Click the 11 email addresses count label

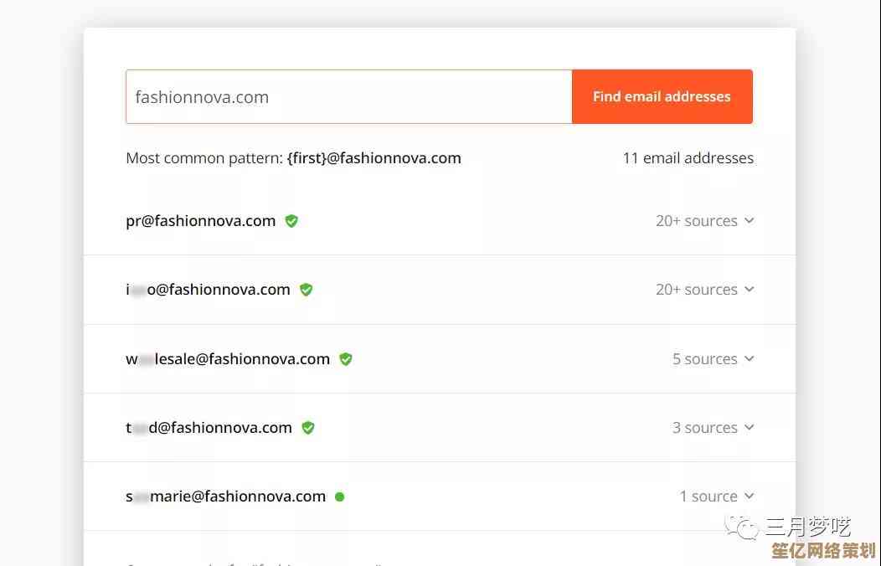click(688, 158)
